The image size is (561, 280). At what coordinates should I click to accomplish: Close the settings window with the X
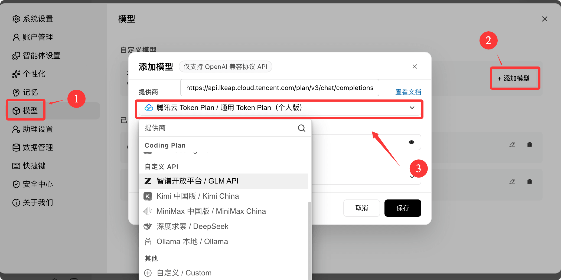click(x=545, y=19)
